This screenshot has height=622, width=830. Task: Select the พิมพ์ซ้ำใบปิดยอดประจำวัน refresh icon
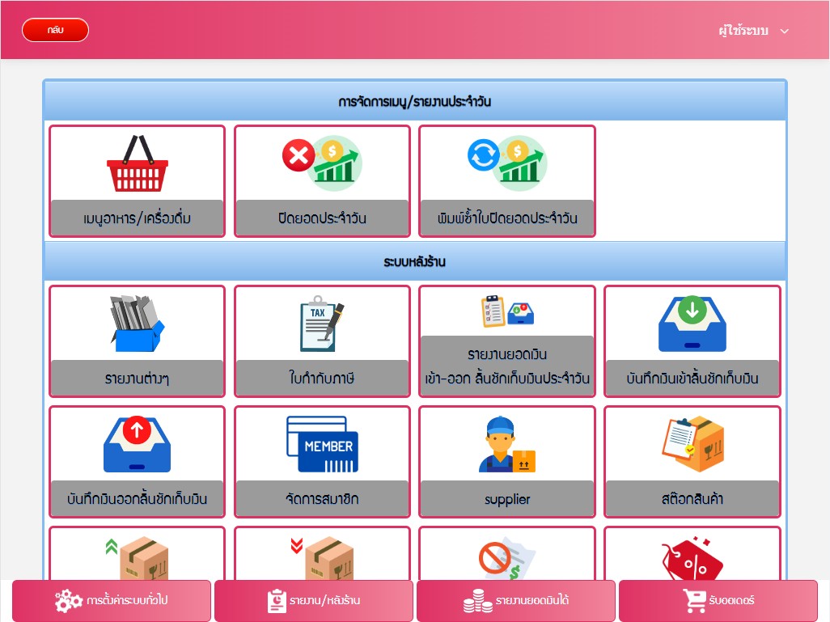[x=484, y=155]
